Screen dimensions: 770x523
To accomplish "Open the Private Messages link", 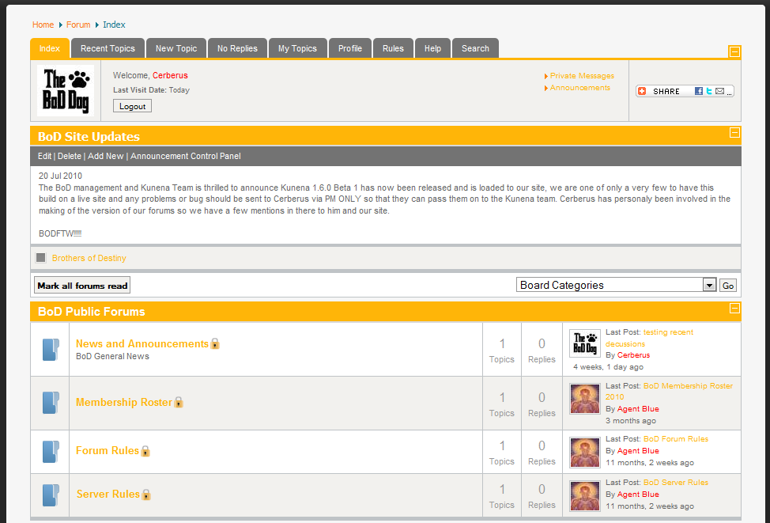I will [582, 76].
